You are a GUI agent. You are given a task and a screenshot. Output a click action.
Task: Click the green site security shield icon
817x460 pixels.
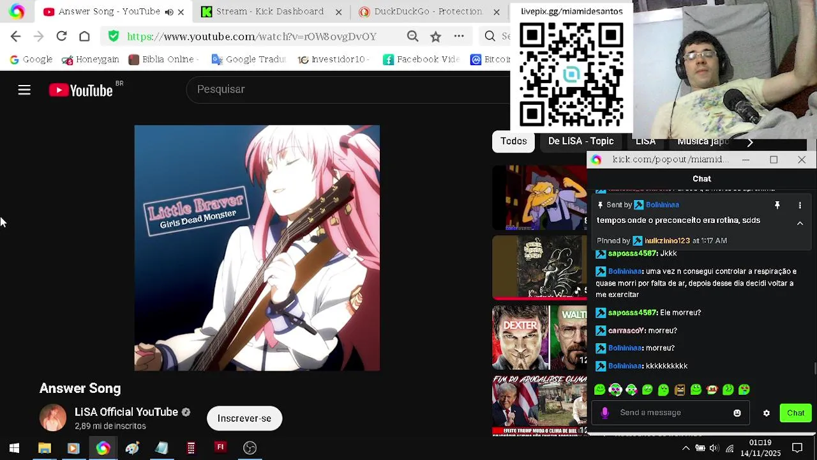(114, 36)
